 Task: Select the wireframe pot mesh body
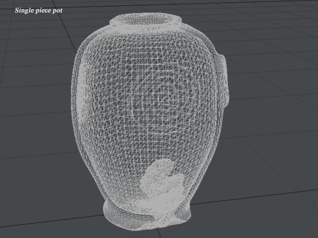150,121
